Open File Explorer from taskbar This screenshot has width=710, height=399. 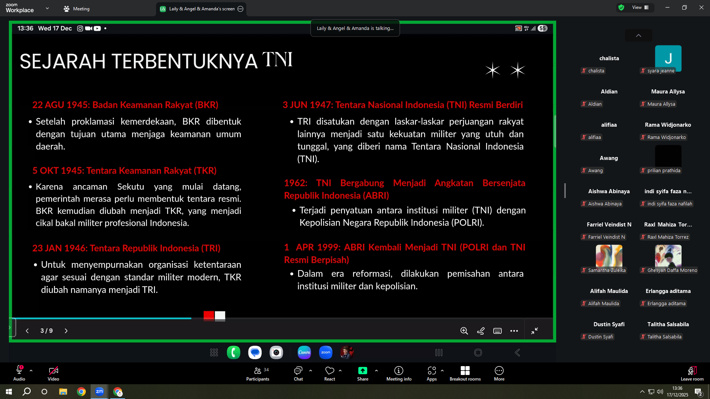[x=63, y=392]
